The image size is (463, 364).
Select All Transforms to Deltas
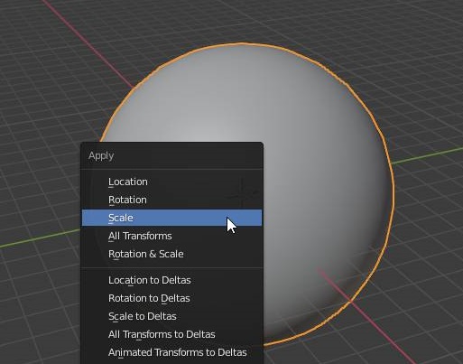pos(171,334)
